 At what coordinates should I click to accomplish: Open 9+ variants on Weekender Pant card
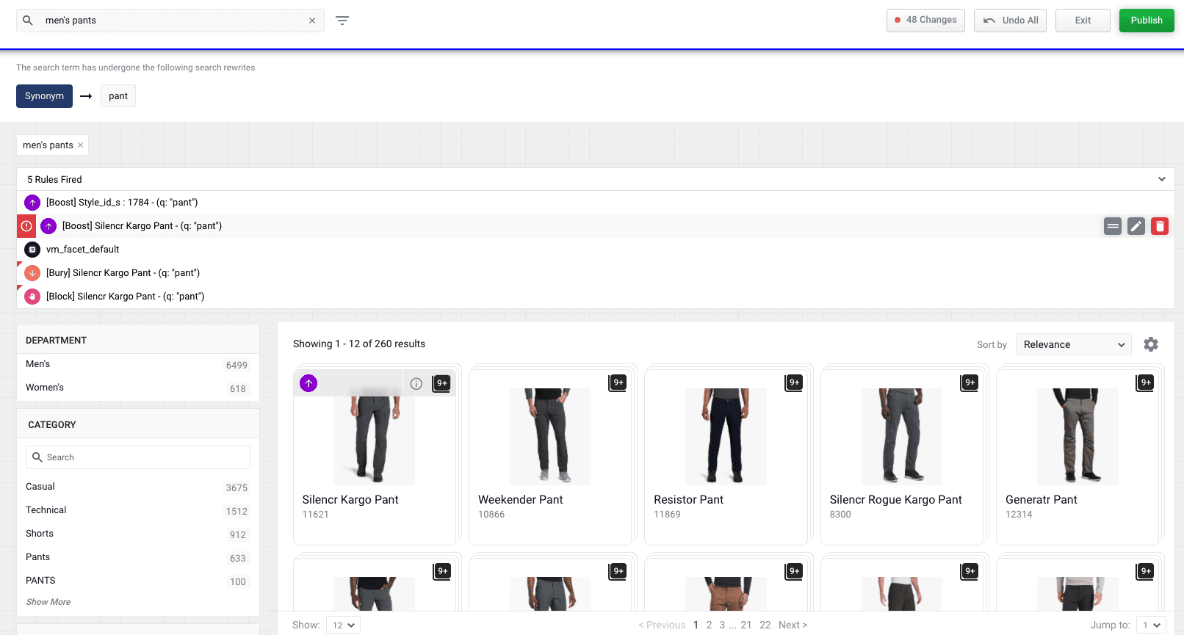618,382
